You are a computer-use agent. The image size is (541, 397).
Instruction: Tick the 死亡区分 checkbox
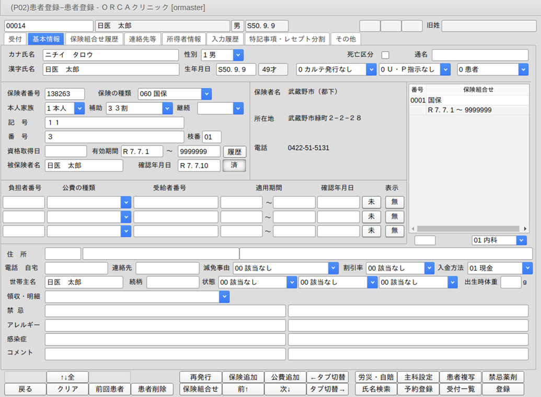click(385, 55)
